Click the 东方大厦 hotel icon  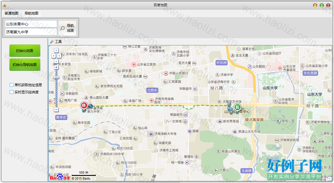[194, 63]
